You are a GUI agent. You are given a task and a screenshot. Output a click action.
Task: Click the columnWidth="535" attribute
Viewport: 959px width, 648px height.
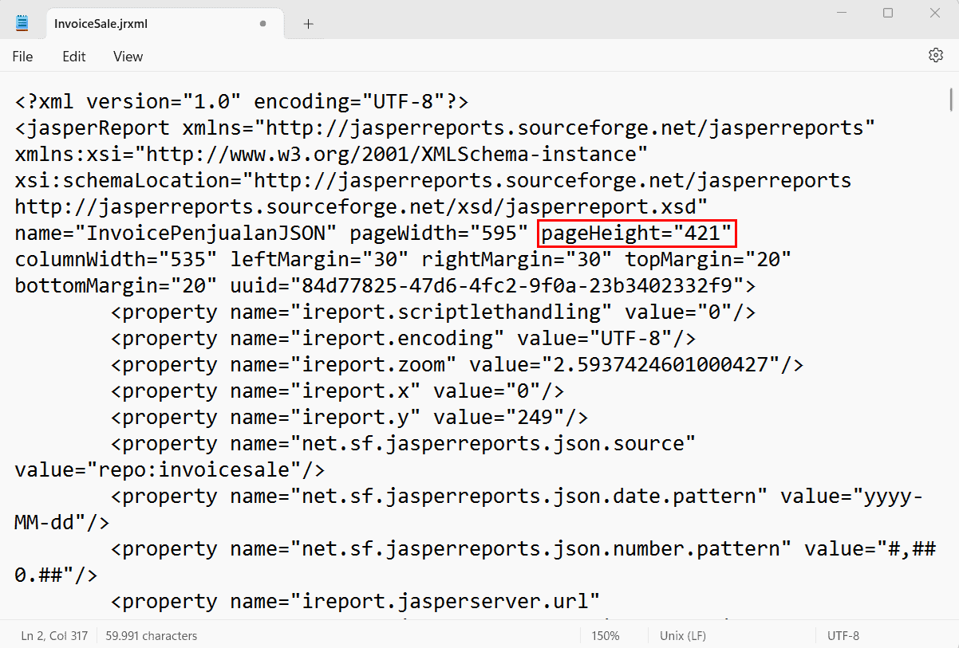point(116,260)
